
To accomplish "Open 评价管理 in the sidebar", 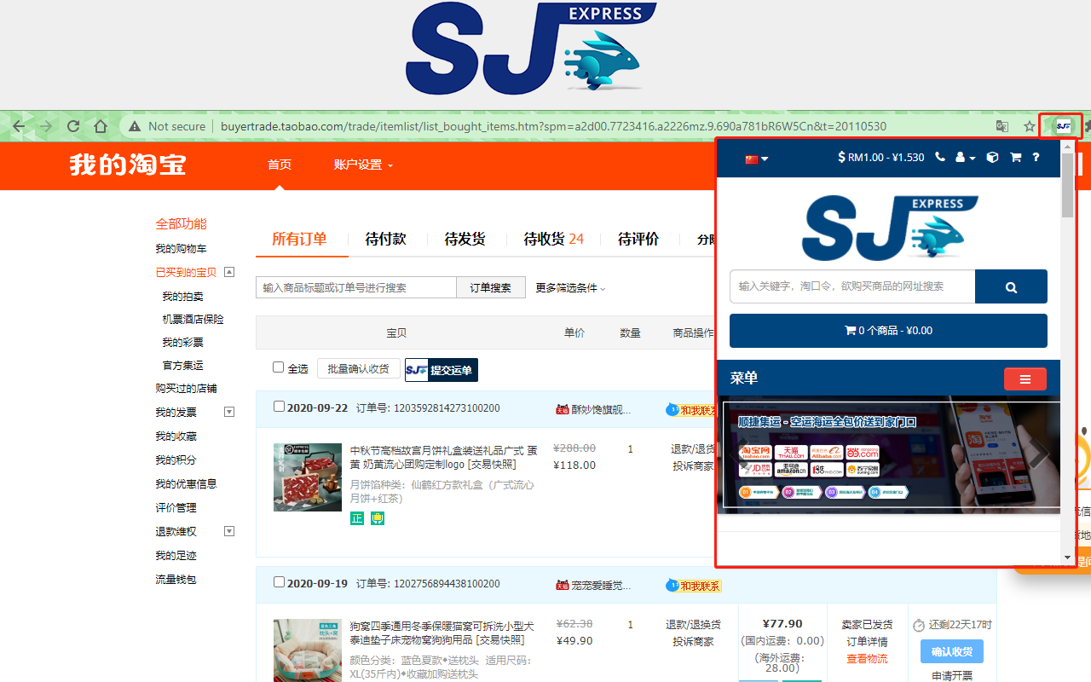I will [x=176, y=507].
